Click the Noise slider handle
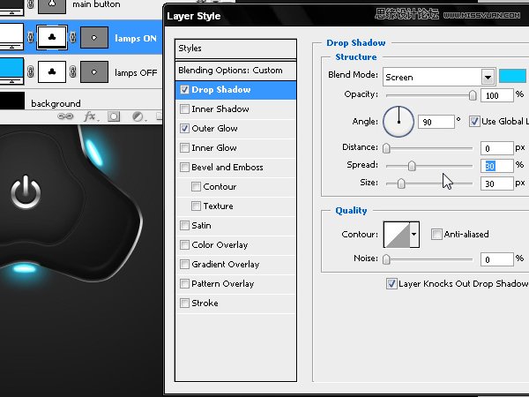The height and width of the screenshot is (397, 529). 386,259
